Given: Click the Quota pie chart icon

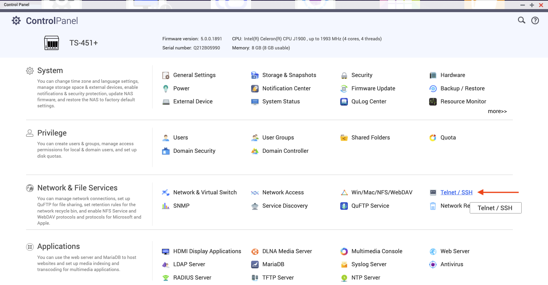Looking at the screenshot, I should (x=433, y=138).
